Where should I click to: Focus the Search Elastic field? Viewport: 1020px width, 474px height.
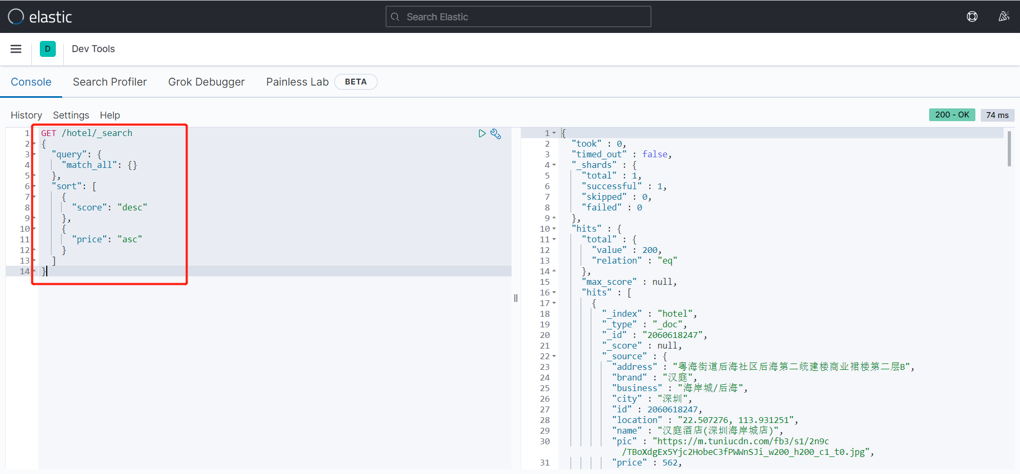coord(518,16)
